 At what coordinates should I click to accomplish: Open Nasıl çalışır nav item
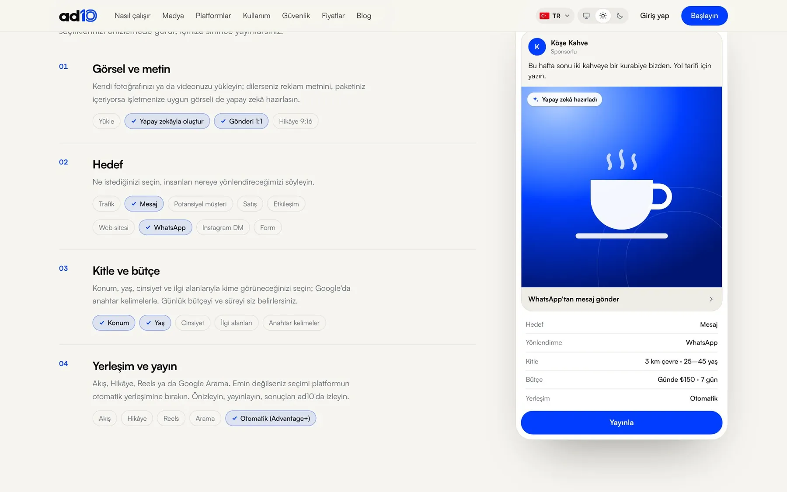pos(132,16)
